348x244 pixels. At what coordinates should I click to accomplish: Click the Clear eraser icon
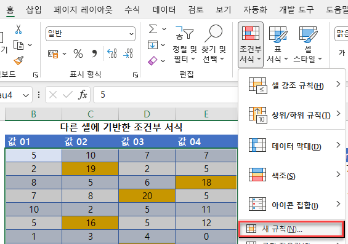(153, 61)
